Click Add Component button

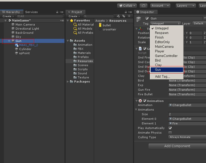click(x=177, y=146)
